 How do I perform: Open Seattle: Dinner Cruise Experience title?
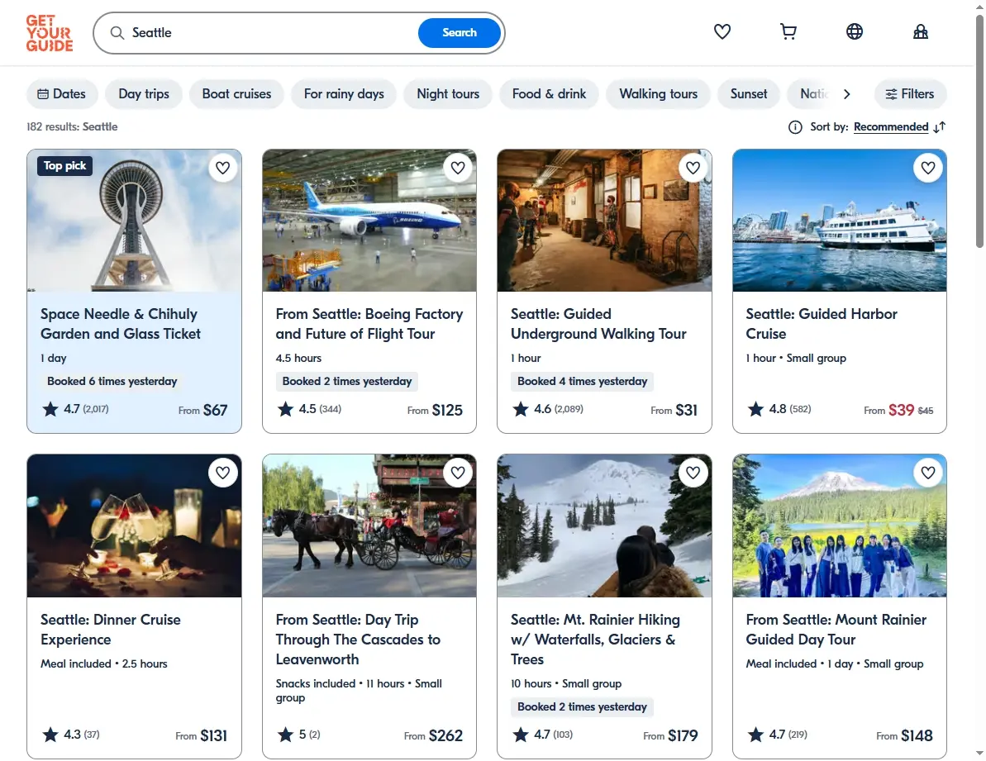(x=111, y=630)
